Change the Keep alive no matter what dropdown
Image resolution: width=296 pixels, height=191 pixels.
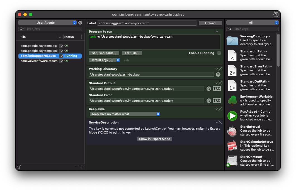125,114
